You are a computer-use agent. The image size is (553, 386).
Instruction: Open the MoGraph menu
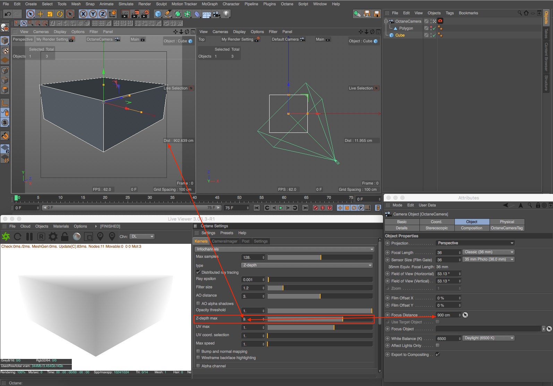pyautogui.click(x=210, y=4)
